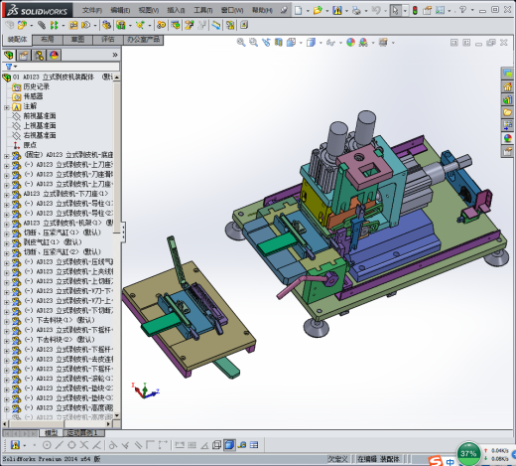Switch to the 装配体 command tab
The image size is (516, 466).
18,40
